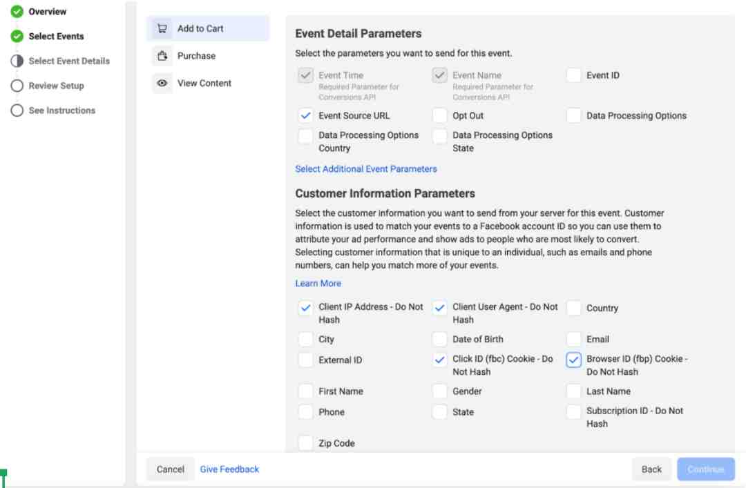746x488 pixels.
Task: Check Subscription ID - Do Not Hash
Action: [x=574, y=412]
